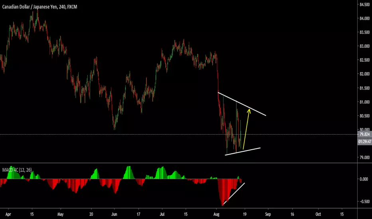Click the May date label on time axis

[x=60, y=214]
